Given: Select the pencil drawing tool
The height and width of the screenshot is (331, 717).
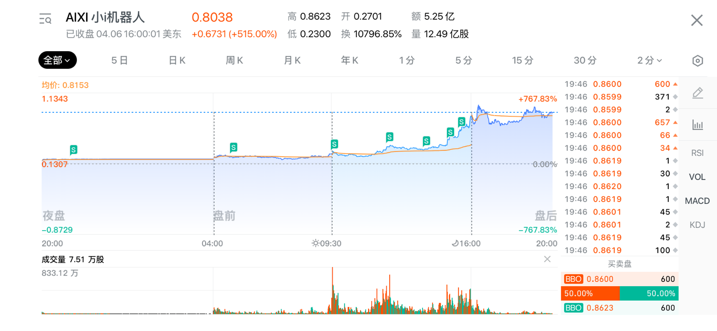Looking at the screenshot, I should point(697,93).
